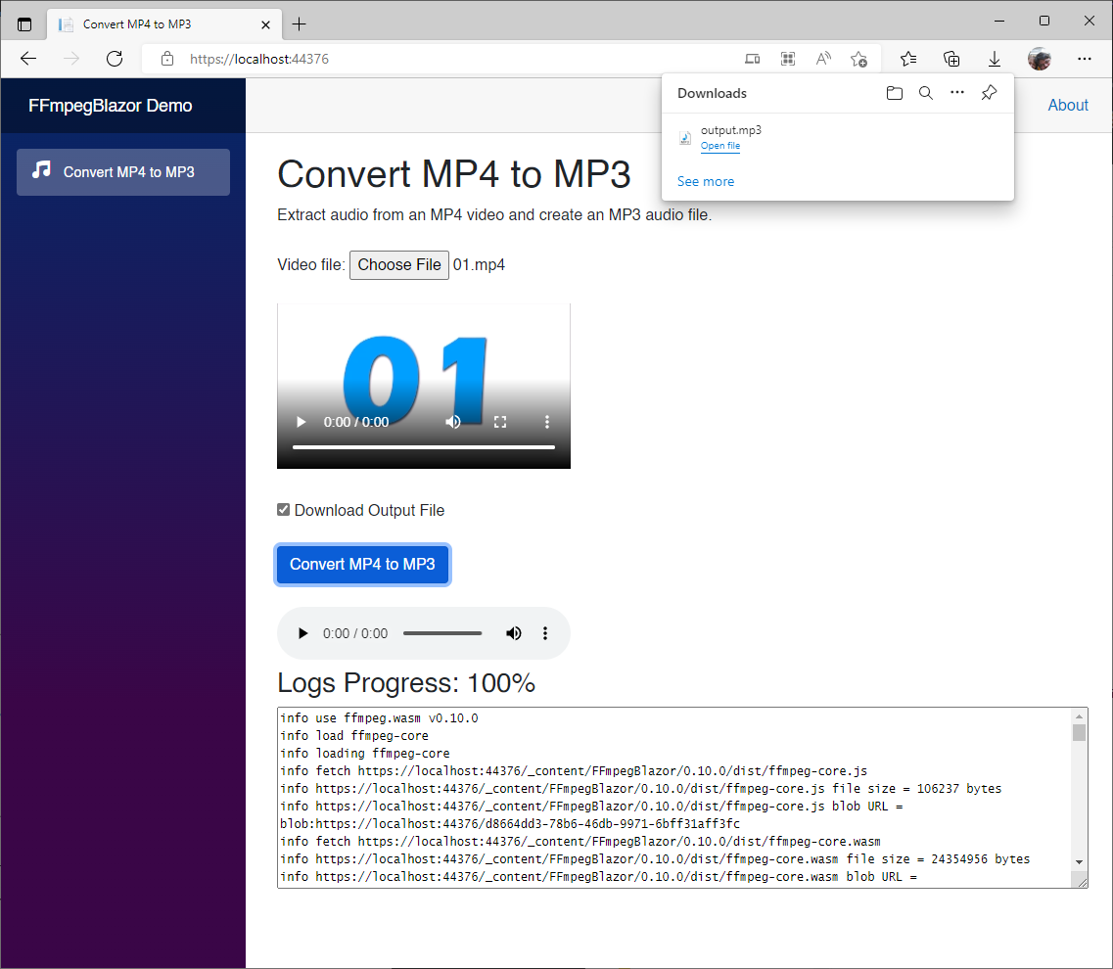1113x969 pixels.
Task: Select Convert MP4 to MP3 sidebar item
Action: click(x=123, y=172)
